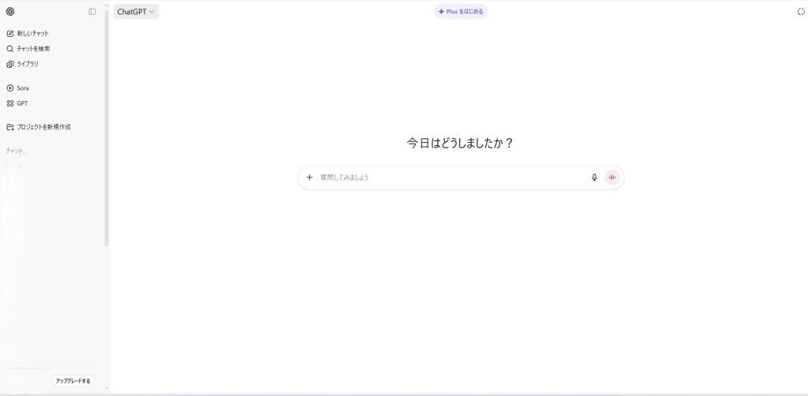
Task: Collapse the sidebar using the panel toggle icon
Action: click(x=92, y=12)
